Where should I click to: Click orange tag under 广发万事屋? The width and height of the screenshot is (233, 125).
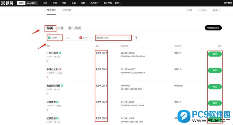click(47, 61)
